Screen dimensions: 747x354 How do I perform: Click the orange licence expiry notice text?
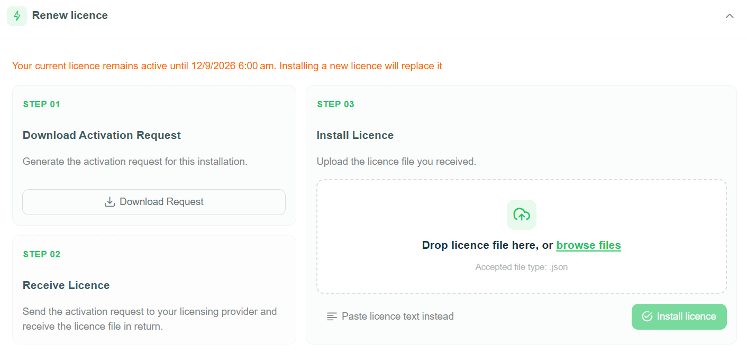(x=227, y=66)
